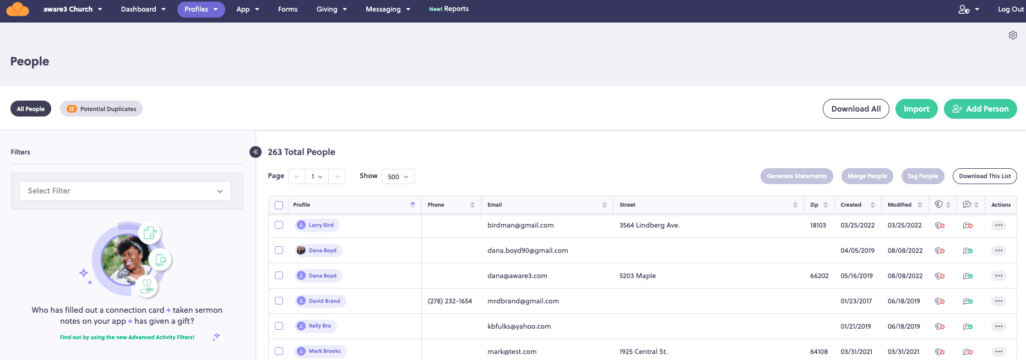Switch to the All People tab
The image size is (1026, 360).
pyautogui.click(x=31, y=109)
